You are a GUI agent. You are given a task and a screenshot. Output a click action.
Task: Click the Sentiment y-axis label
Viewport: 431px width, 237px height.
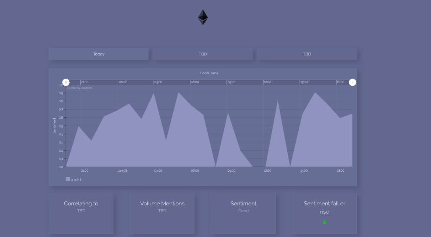54,125
